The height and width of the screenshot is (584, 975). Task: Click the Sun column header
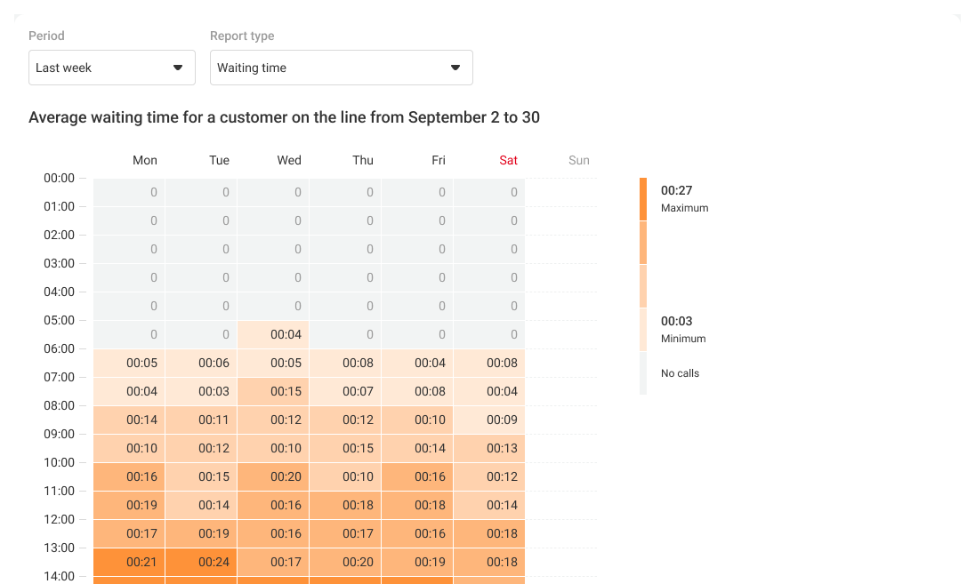pos(578,161)
